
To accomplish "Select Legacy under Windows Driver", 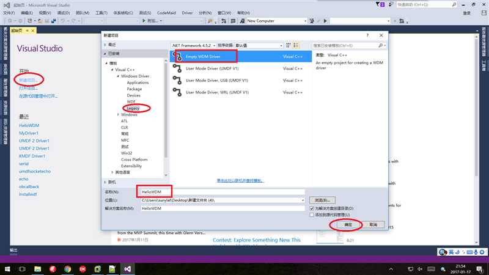I will (x=133, y=108).
